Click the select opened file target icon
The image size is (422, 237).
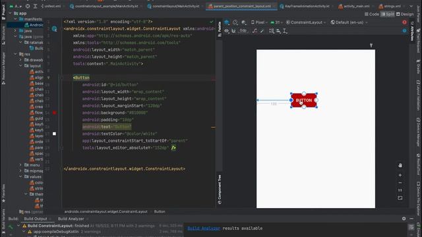click(x=28, y=6)
